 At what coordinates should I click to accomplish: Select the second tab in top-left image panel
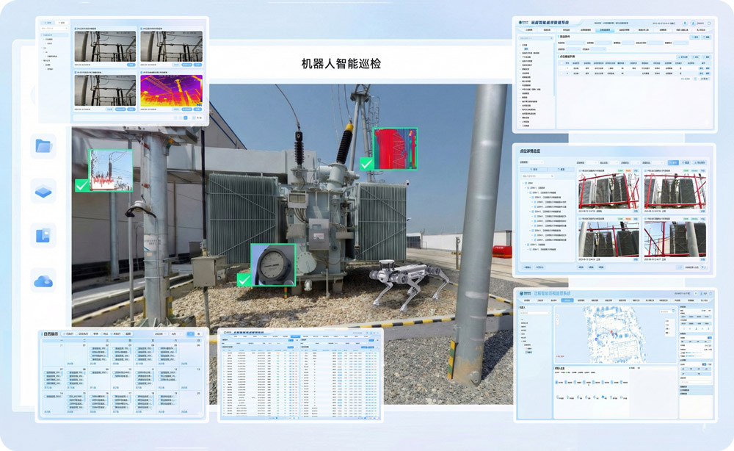point(62,24)
